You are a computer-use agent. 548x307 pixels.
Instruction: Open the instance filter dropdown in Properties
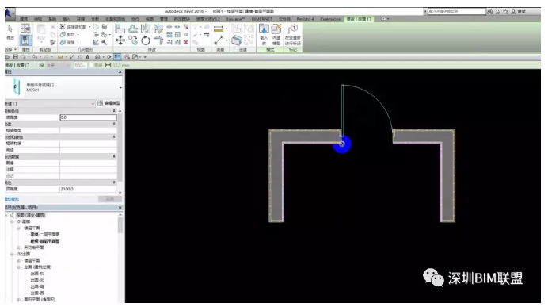click(x=93, y=103)
